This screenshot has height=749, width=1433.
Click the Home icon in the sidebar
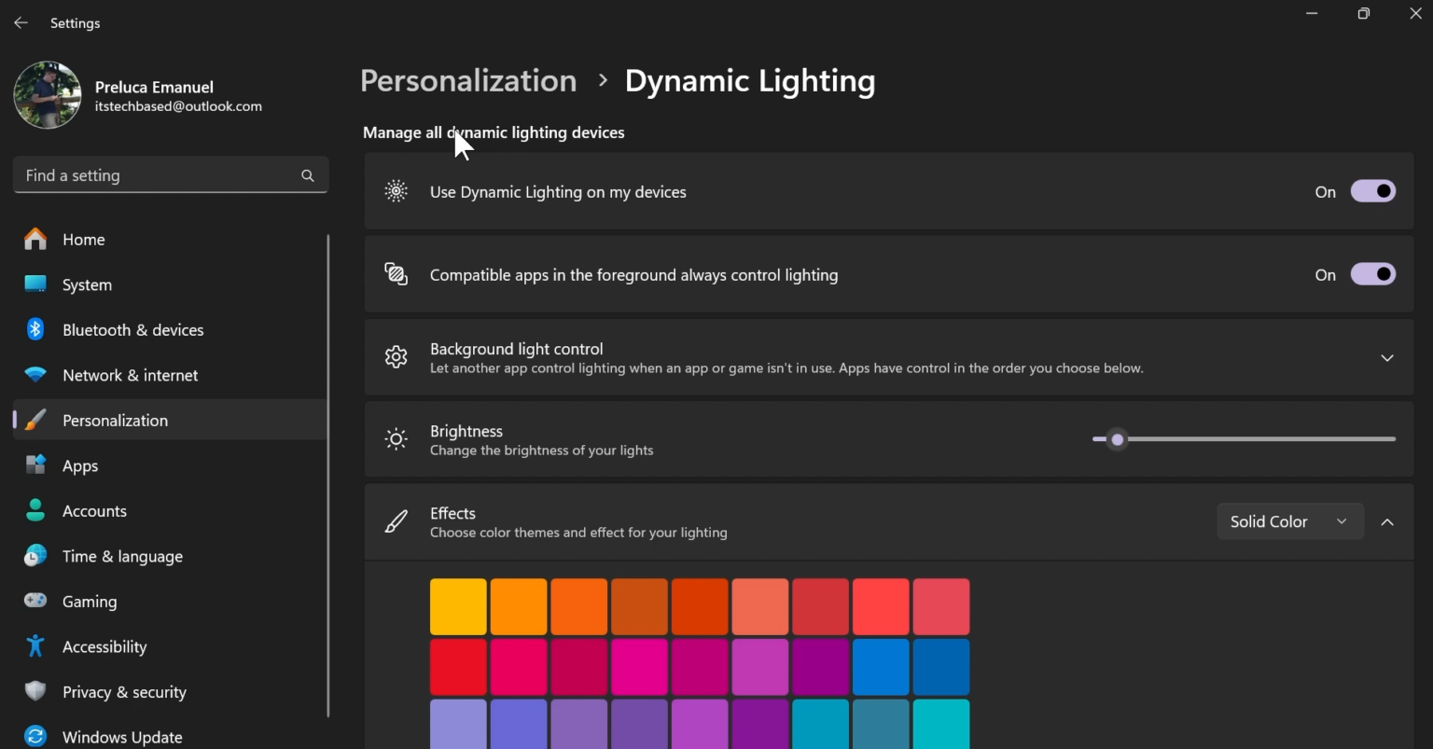coord(35,239)
